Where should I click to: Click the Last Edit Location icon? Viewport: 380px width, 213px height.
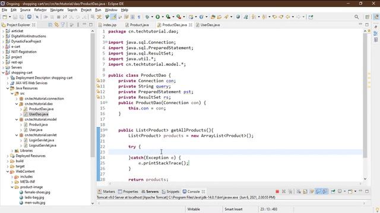(274, 17)
